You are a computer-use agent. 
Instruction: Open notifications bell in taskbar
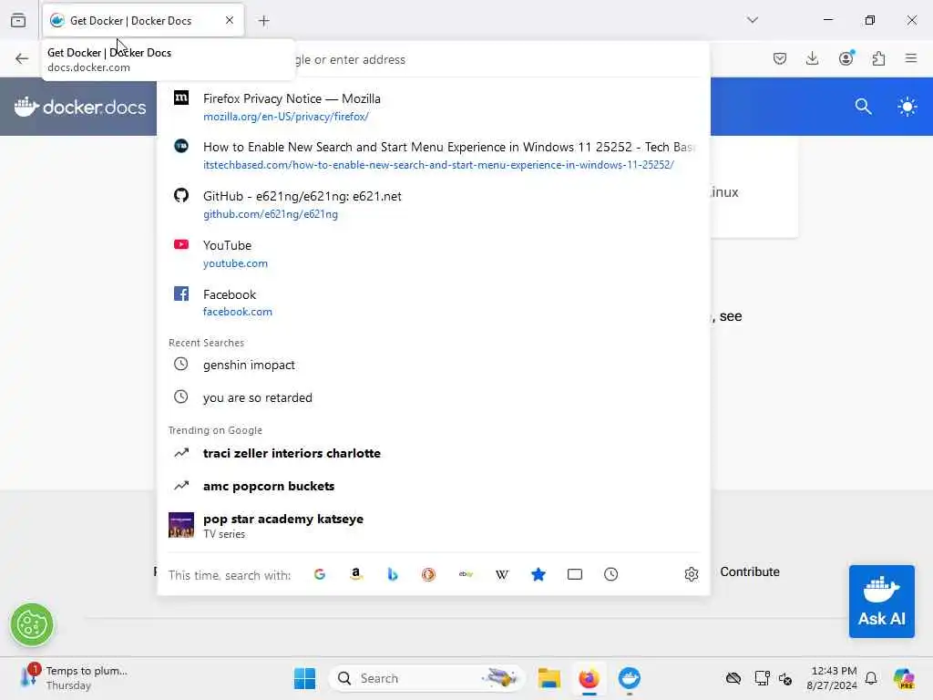click(x=871, y=678)
